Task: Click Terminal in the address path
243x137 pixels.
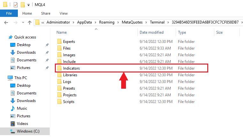Action: tap(157, 22)
